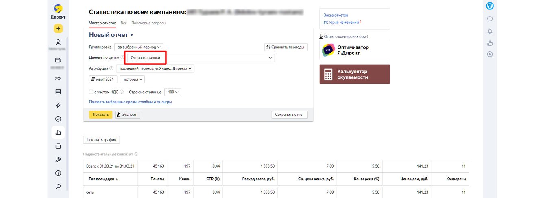Click the 'Заказ отчетов' link
Image resolution: width=545 pixels, height=198 pixels.
[336, 15]
